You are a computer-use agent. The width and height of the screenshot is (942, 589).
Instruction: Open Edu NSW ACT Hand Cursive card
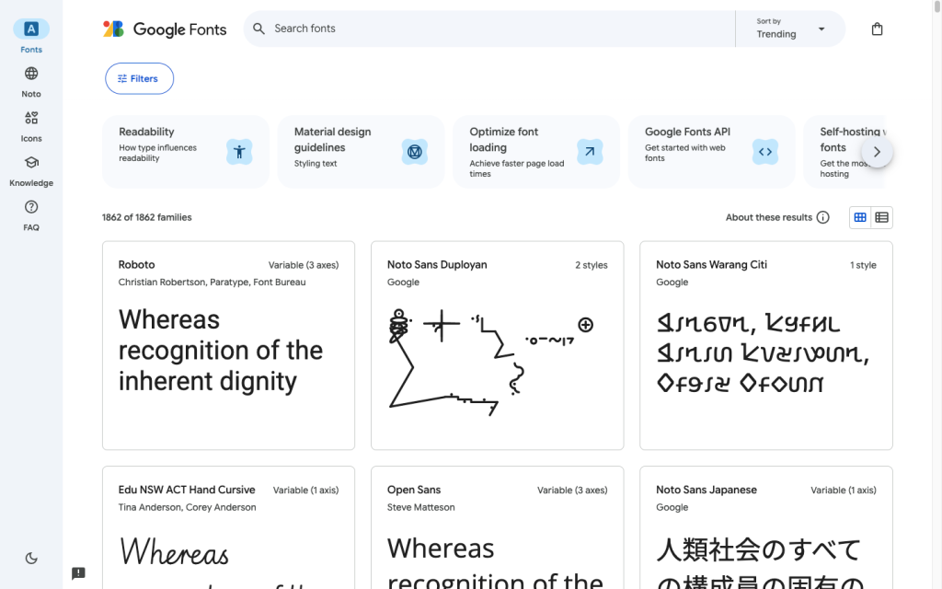[x=228, y=527]
